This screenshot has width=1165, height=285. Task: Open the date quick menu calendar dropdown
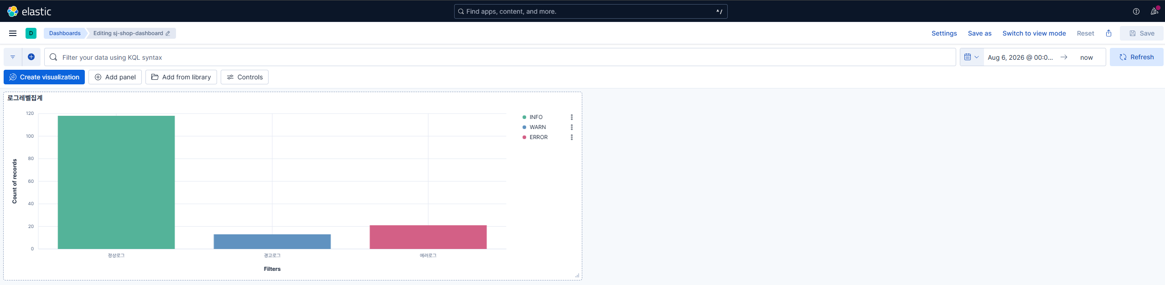tap(972, 57)
